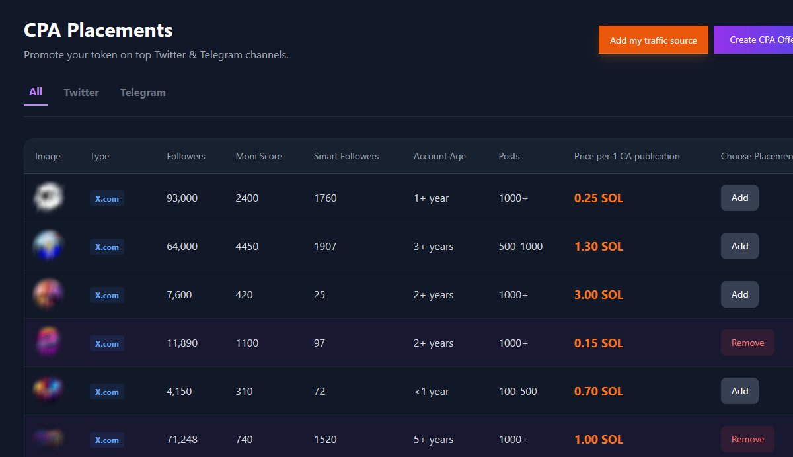
Task: Open the profile avatar in the 0.15 SOL row
Action: click(x=48, y=342)
